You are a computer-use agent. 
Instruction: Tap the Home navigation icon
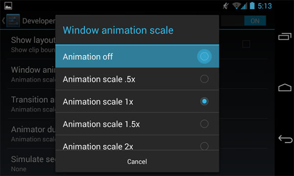(285, 88)
